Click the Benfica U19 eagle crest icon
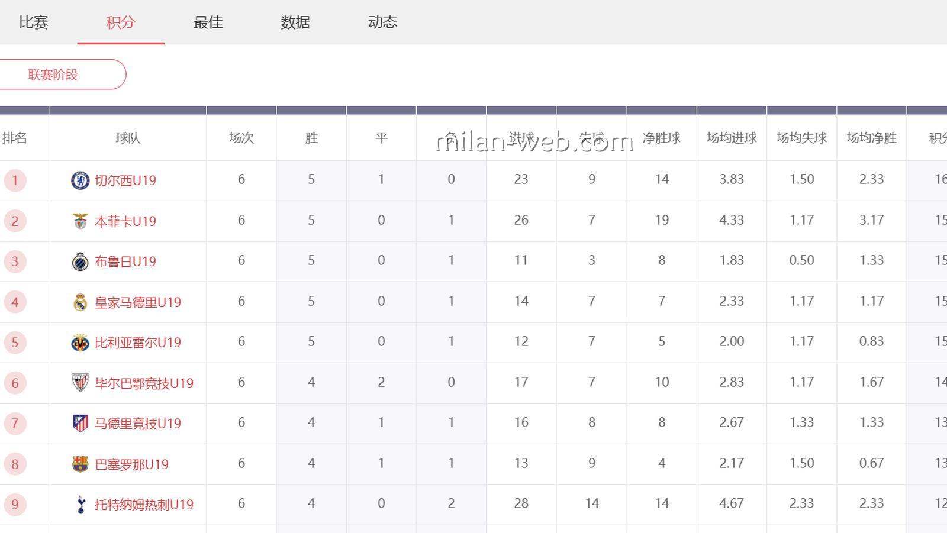The width and height of the screenshot is (947, 533). pos(80,221)
